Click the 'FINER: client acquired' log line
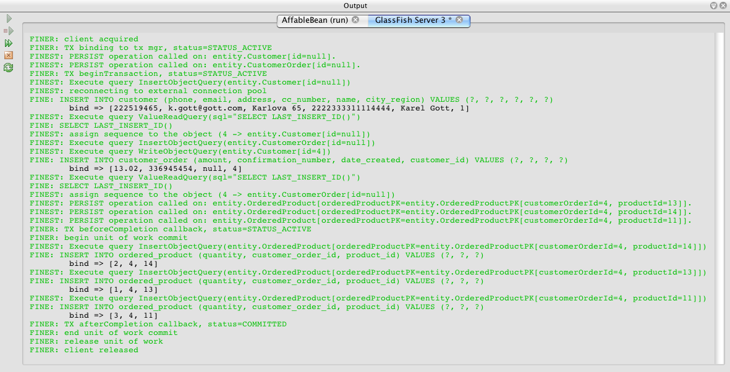The width and height of the screenshot is (730, 372). point(84,39)
